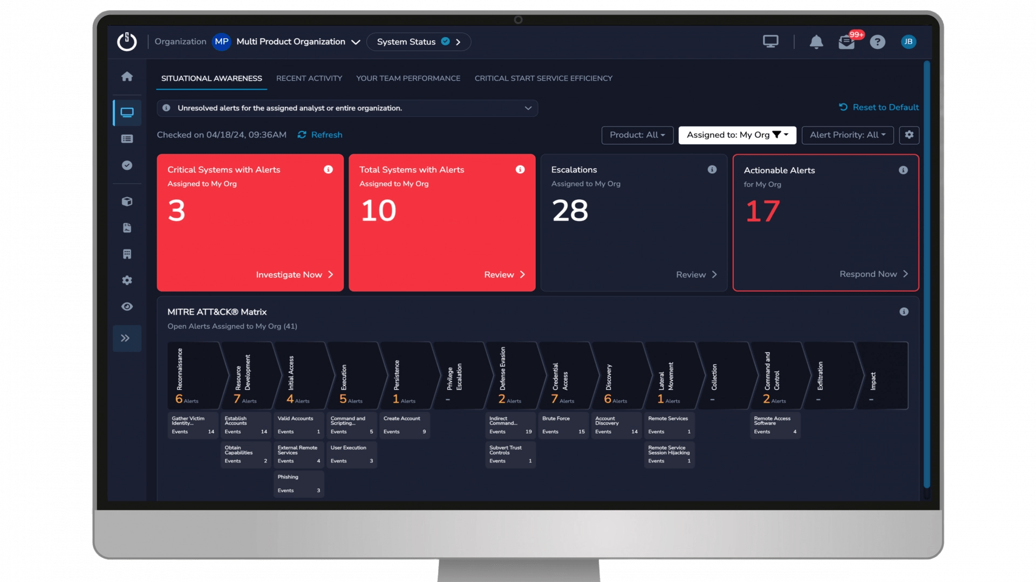Switch to Recent Activity tab

pyautogui.click(x=309, y=78)
